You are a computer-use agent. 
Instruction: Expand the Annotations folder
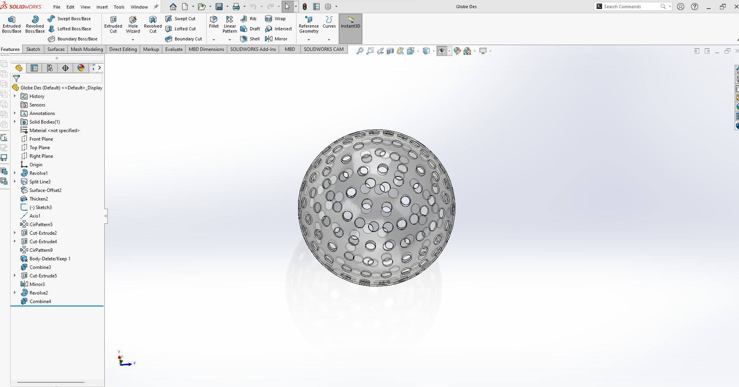click(x=15, y=113)
